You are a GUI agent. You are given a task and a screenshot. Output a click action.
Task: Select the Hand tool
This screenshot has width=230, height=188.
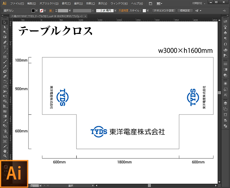tap(5, 152)
